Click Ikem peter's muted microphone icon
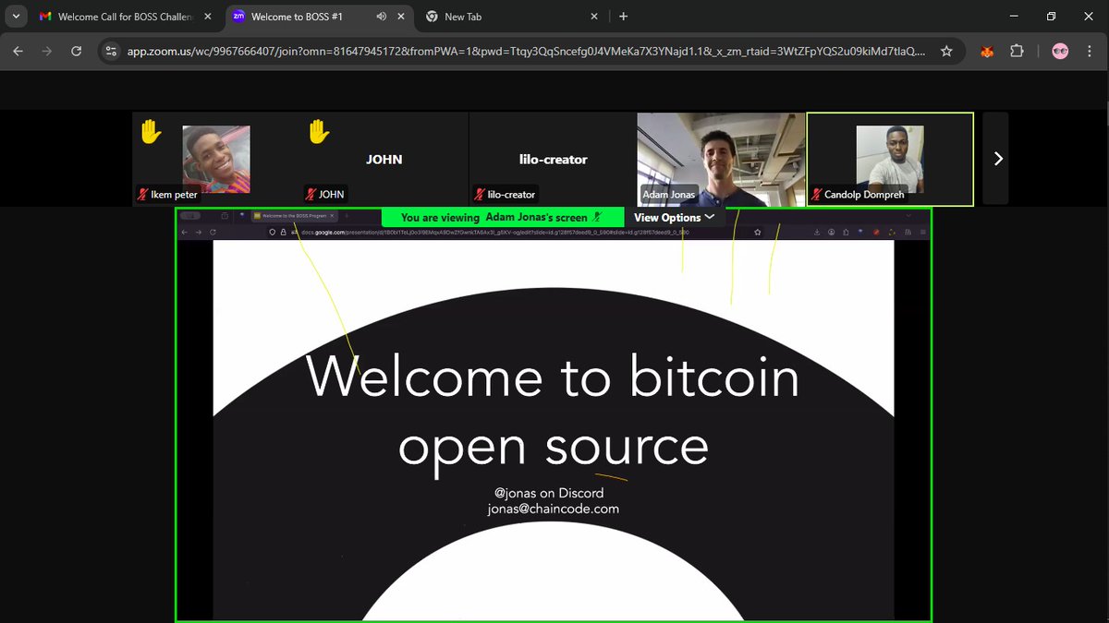The height and width of the screenshot is (623, 1109). tap(143, 195)
